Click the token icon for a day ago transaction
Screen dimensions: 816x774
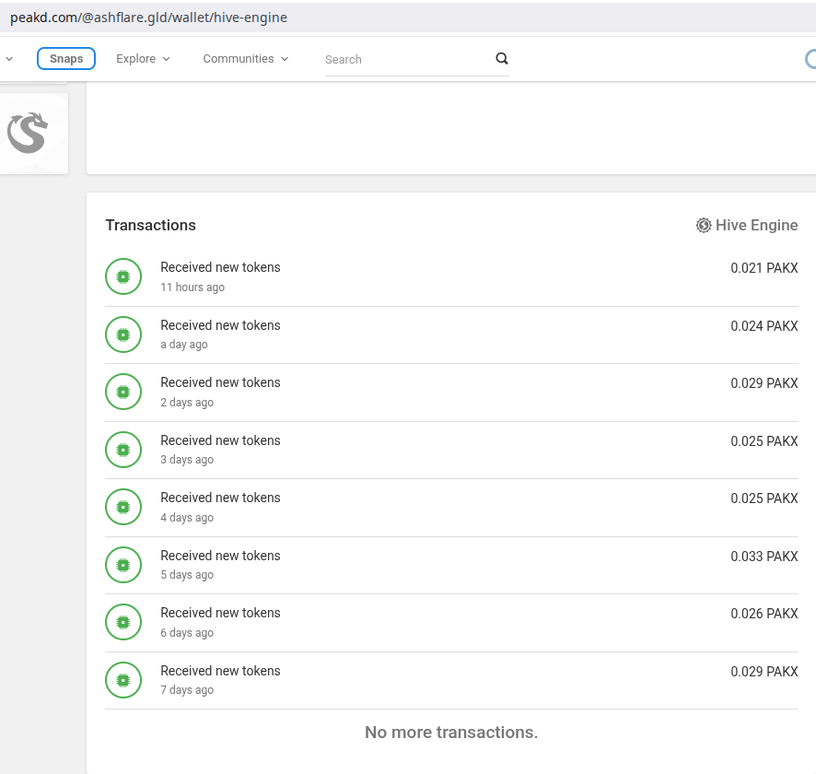123,334
